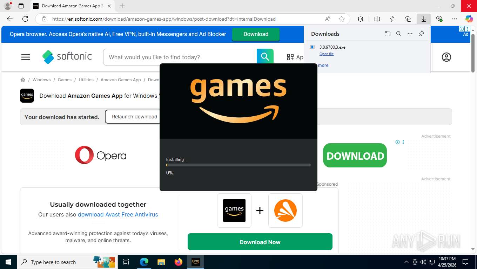Screen dimensions: 477x269
Task: Add page to favorites star icon
Action: click(342, 19)
